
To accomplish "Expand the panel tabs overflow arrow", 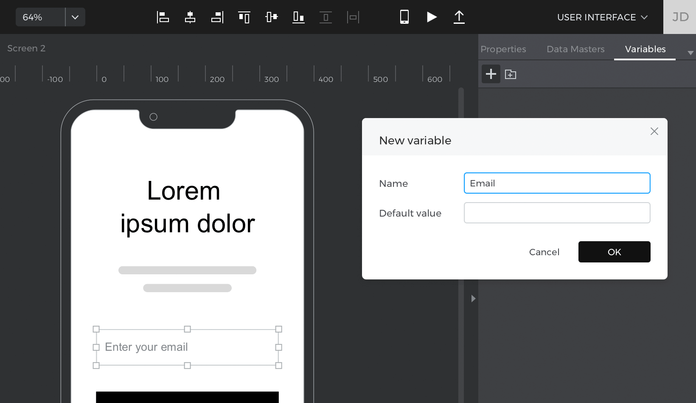I will (690, 53).
